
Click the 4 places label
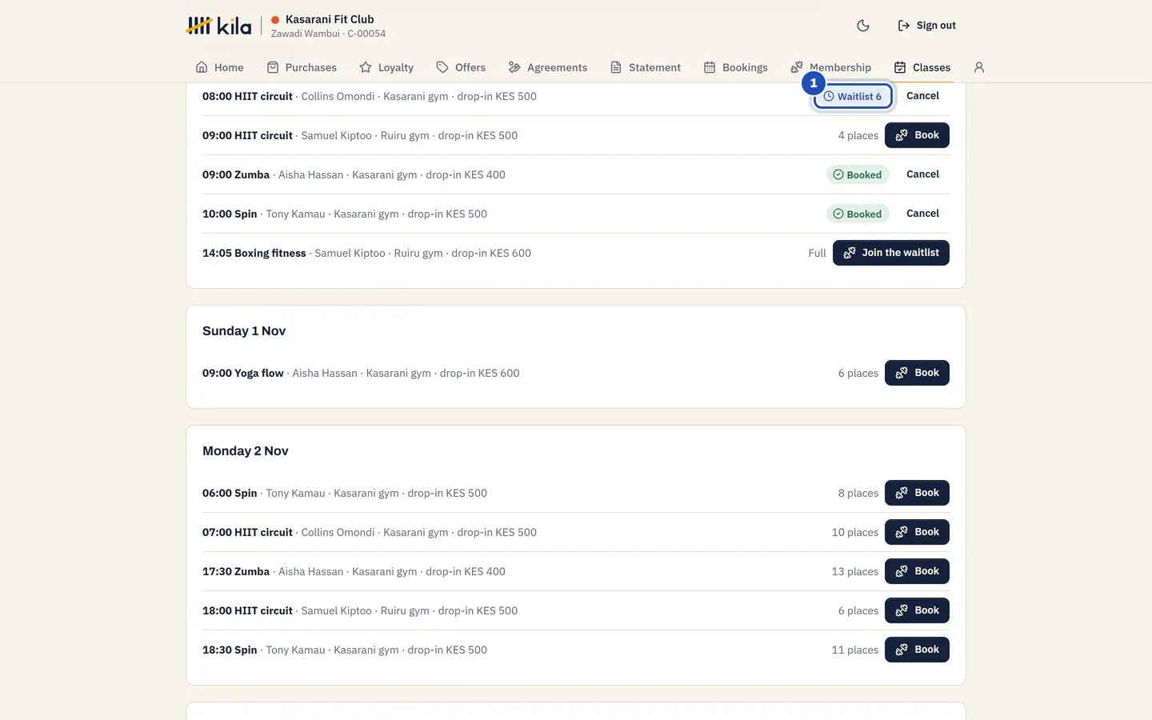[858, 135]
